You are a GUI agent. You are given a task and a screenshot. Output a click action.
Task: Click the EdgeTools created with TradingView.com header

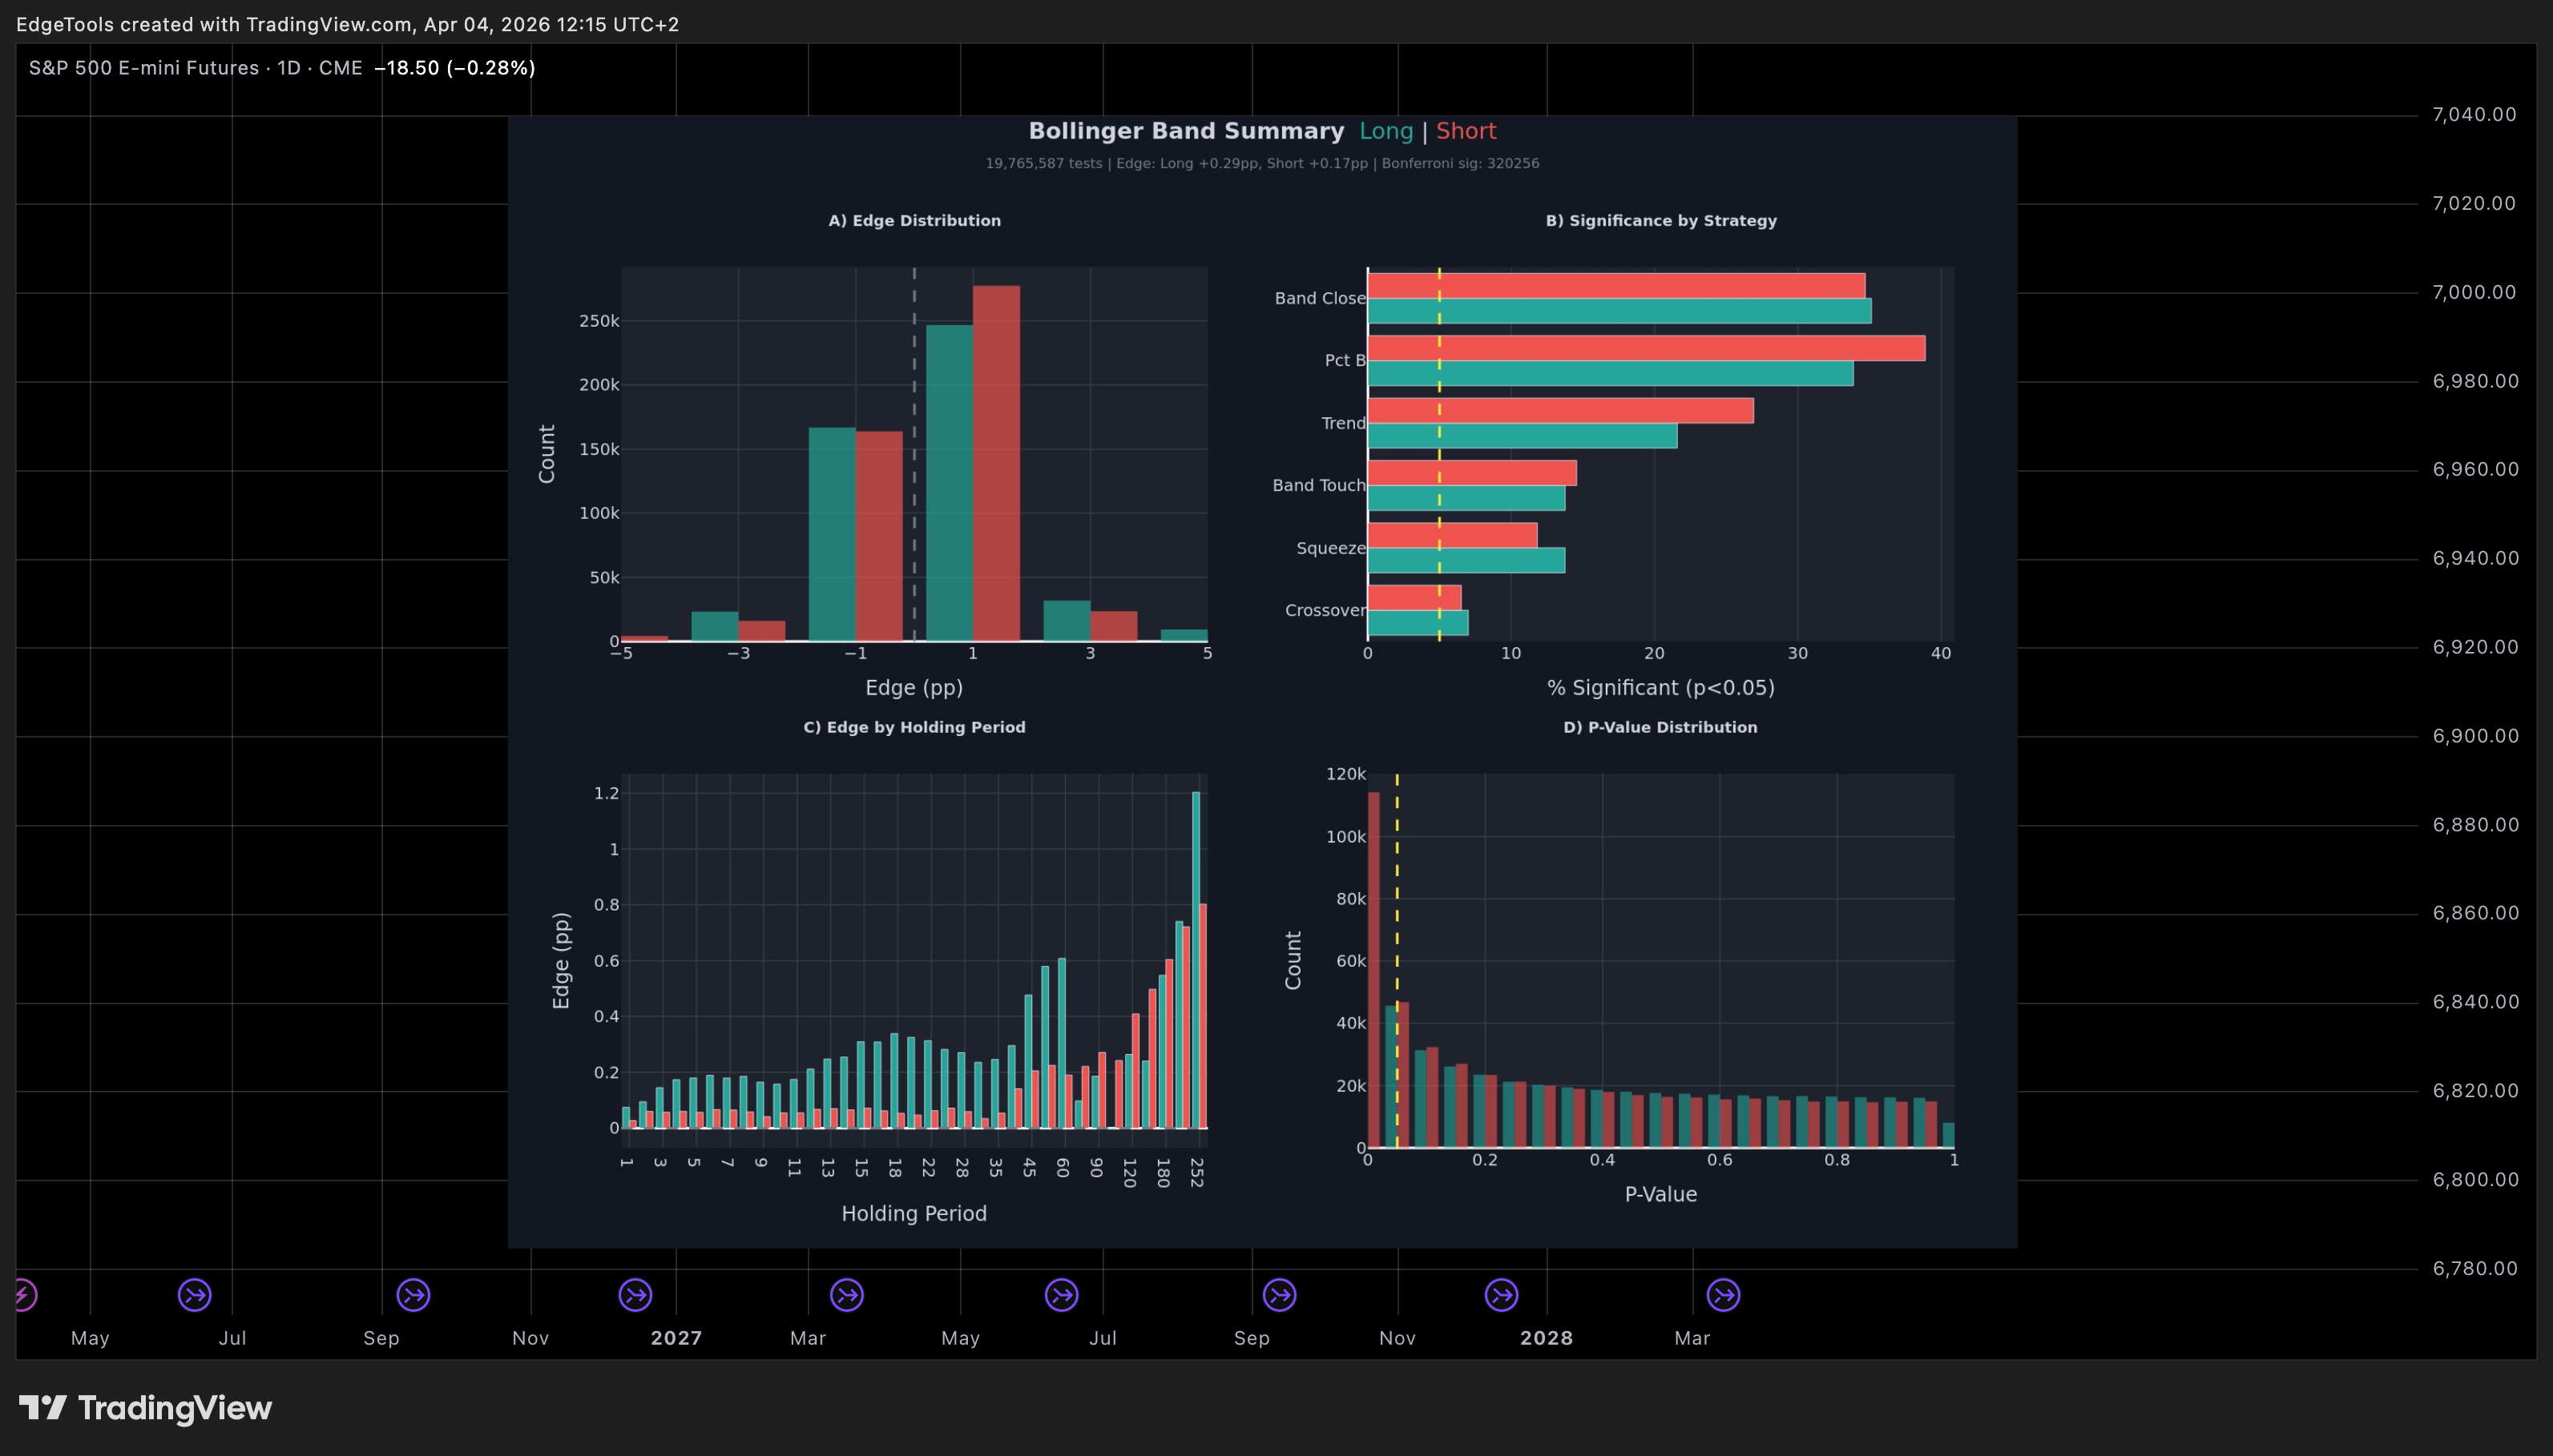347,24
